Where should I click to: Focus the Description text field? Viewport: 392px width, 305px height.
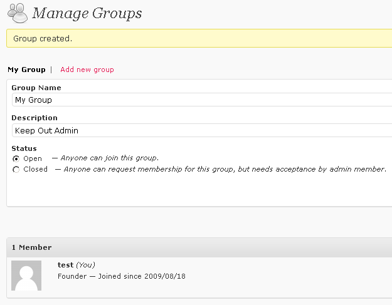[x=201, y=130]
